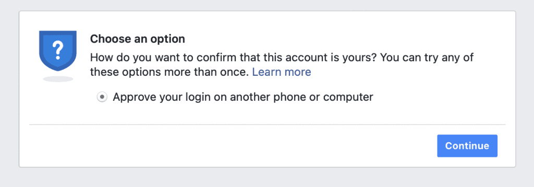Screen dimensions: 534x187
Task: Click the blue security shield icon
Action: click(58, 50)
